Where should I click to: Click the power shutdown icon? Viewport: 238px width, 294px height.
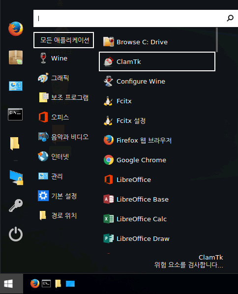click(16, 234)
